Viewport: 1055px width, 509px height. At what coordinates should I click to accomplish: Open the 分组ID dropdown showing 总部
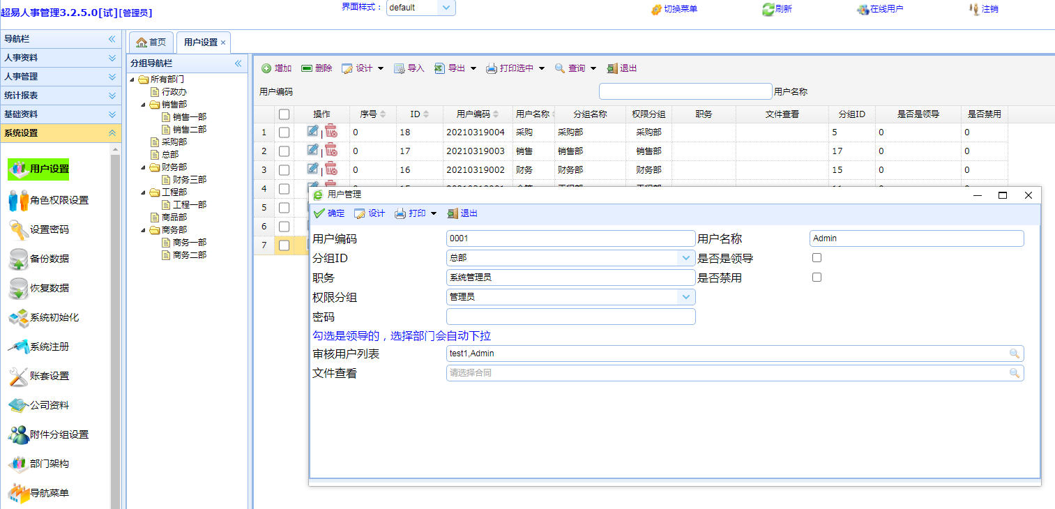pos(686,258)
